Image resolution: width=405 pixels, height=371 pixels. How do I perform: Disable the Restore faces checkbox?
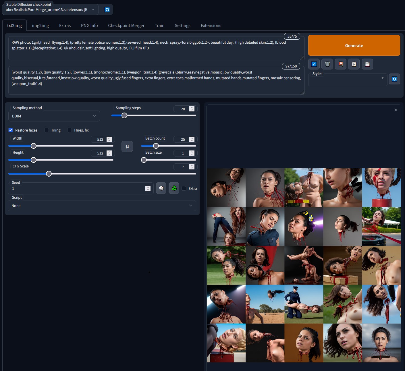pyautogui.click(x=11, y=130)
